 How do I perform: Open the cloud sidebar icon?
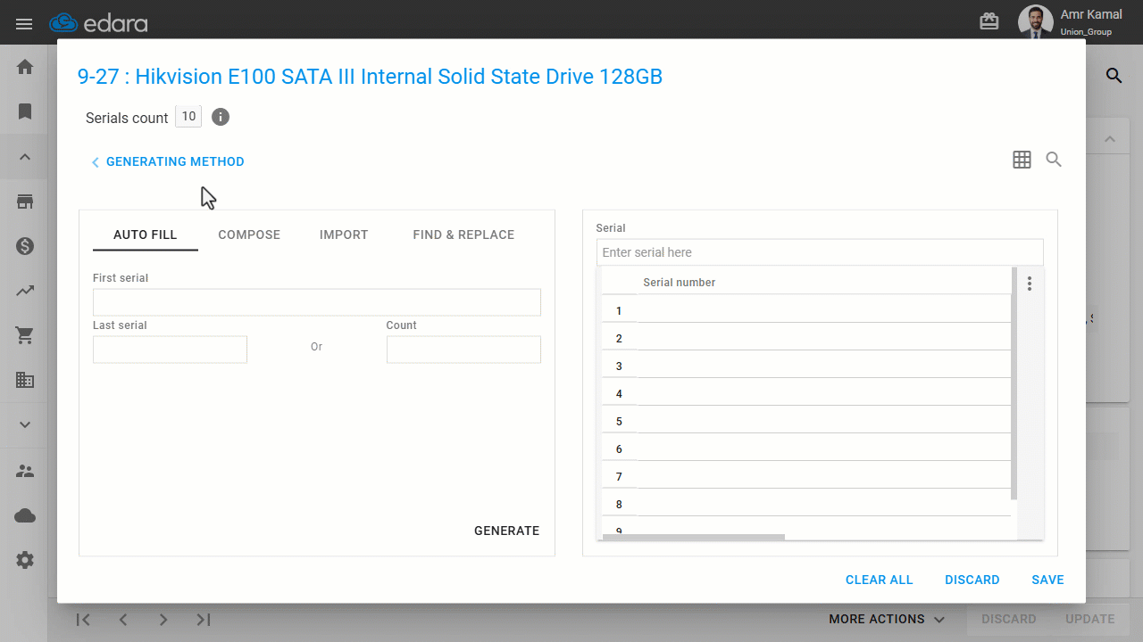click(x=25, y=515)
